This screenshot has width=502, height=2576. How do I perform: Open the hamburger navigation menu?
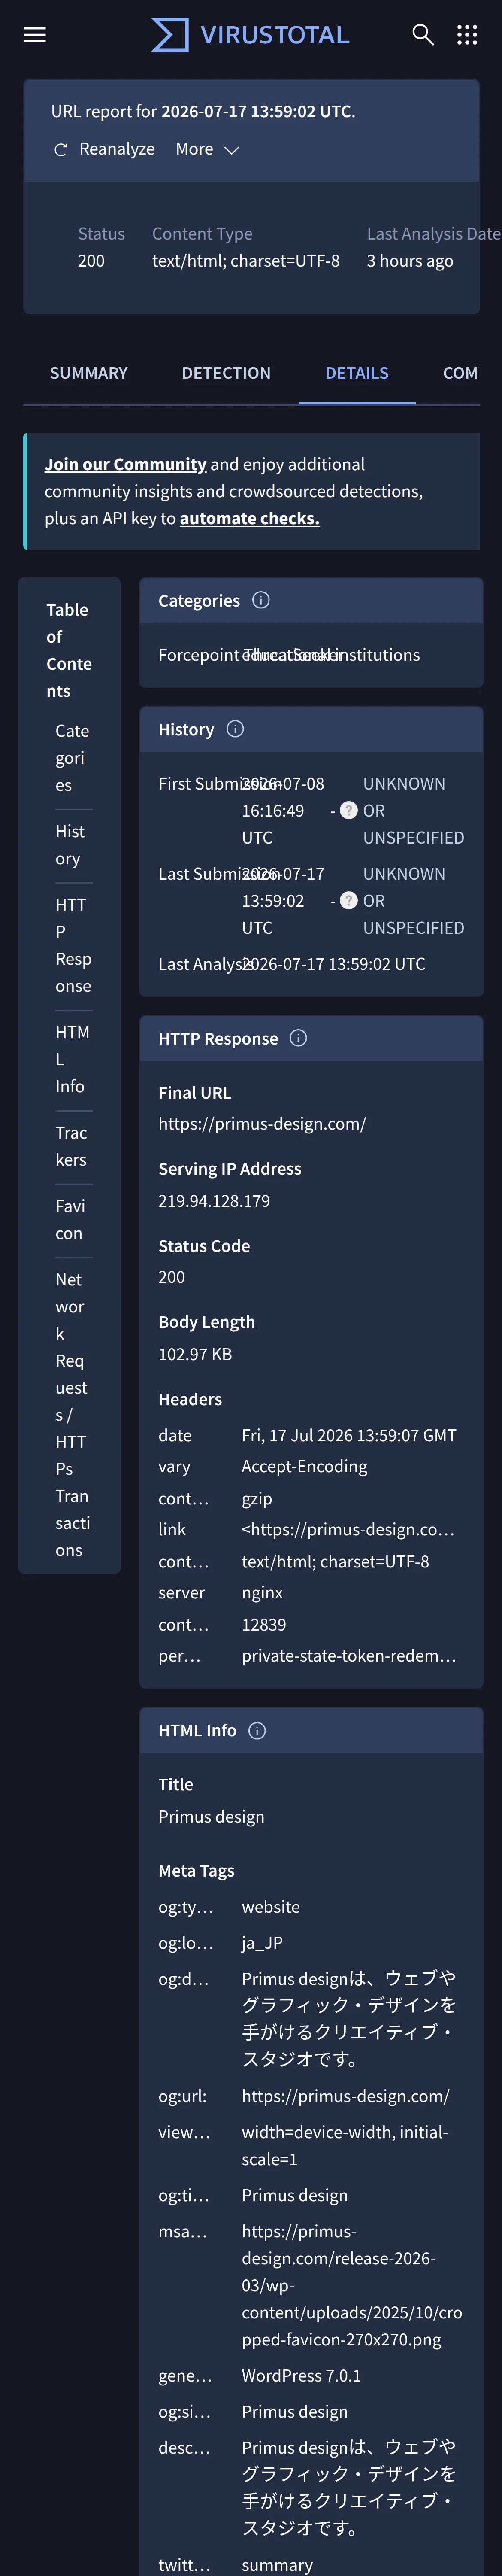click(x=35, y=35)
